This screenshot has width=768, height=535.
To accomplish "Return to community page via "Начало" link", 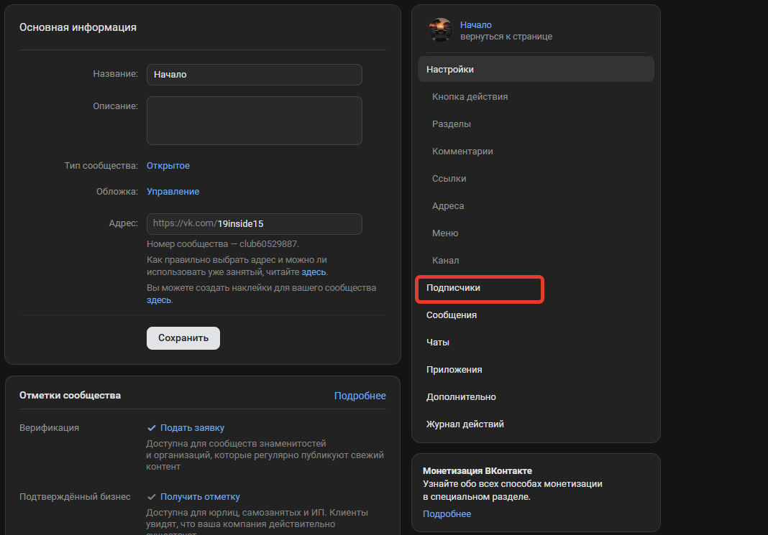I will click(476, 25).
